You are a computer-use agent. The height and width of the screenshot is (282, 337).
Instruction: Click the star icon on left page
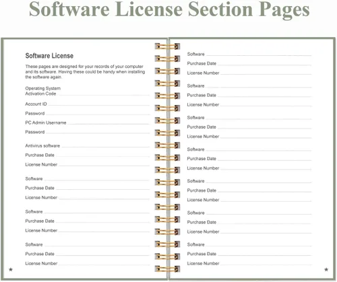(11, 269)
